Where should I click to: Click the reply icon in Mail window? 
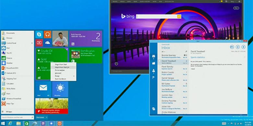(x=232, y=47)
